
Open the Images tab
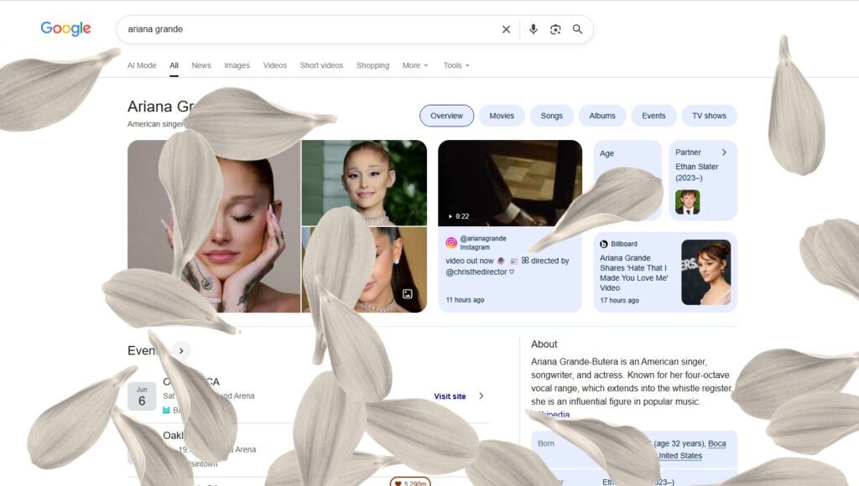pyautogui.click(x=237, y=65)
